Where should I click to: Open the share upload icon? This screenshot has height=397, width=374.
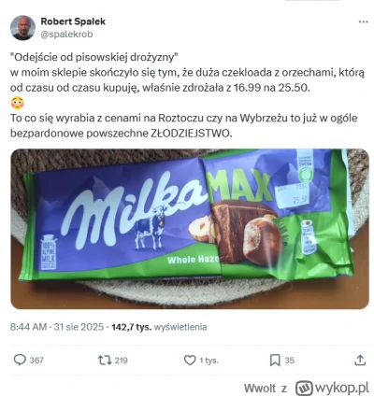point(360,361)
